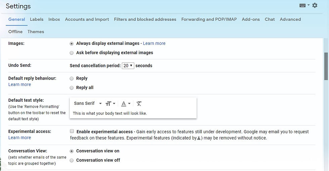Open the settings gear icon
This screenshot has width=329, height=171.
(315, 5)
